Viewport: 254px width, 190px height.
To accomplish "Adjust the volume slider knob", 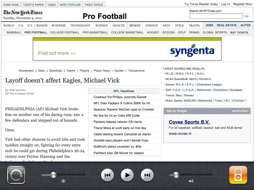I will point(176,175).
